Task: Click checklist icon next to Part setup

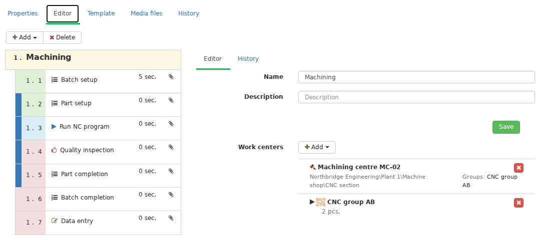Action: (55, 103)
